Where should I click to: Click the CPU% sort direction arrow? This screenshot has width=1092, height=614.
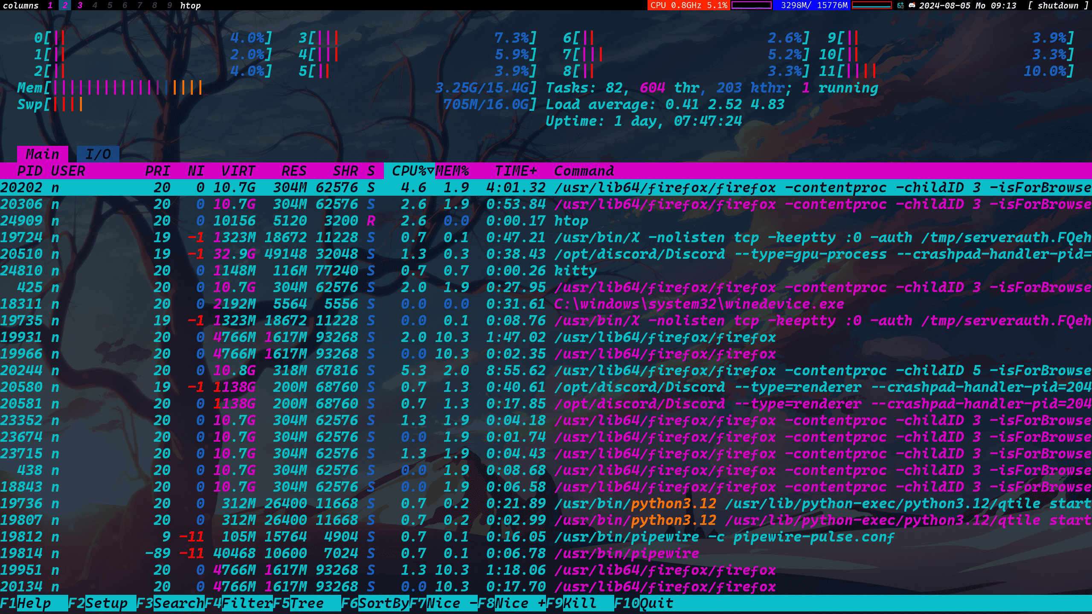coord(430,171)
